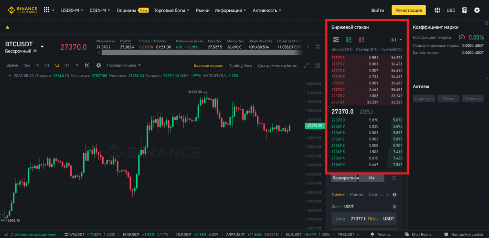
Task: Click the Цена price input field
Action: 364,219
